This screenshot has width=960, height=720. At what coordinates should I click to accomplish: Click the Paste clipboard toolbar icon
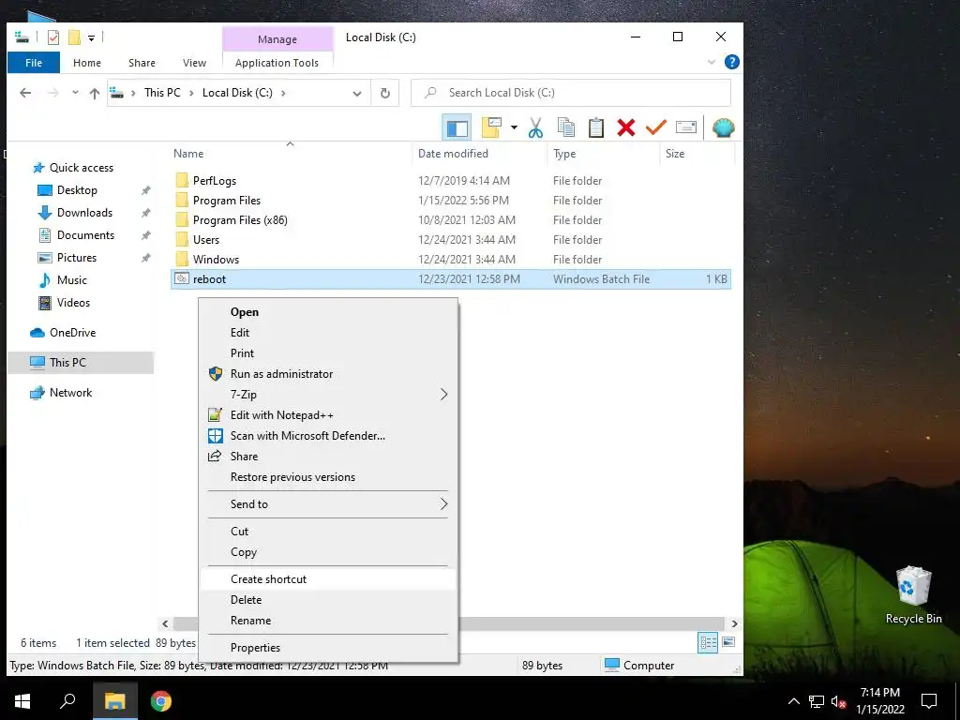595,127
